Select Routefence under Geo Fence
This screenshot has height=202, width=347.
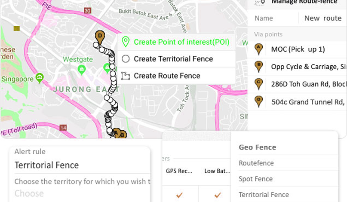[x=256, y=163]
